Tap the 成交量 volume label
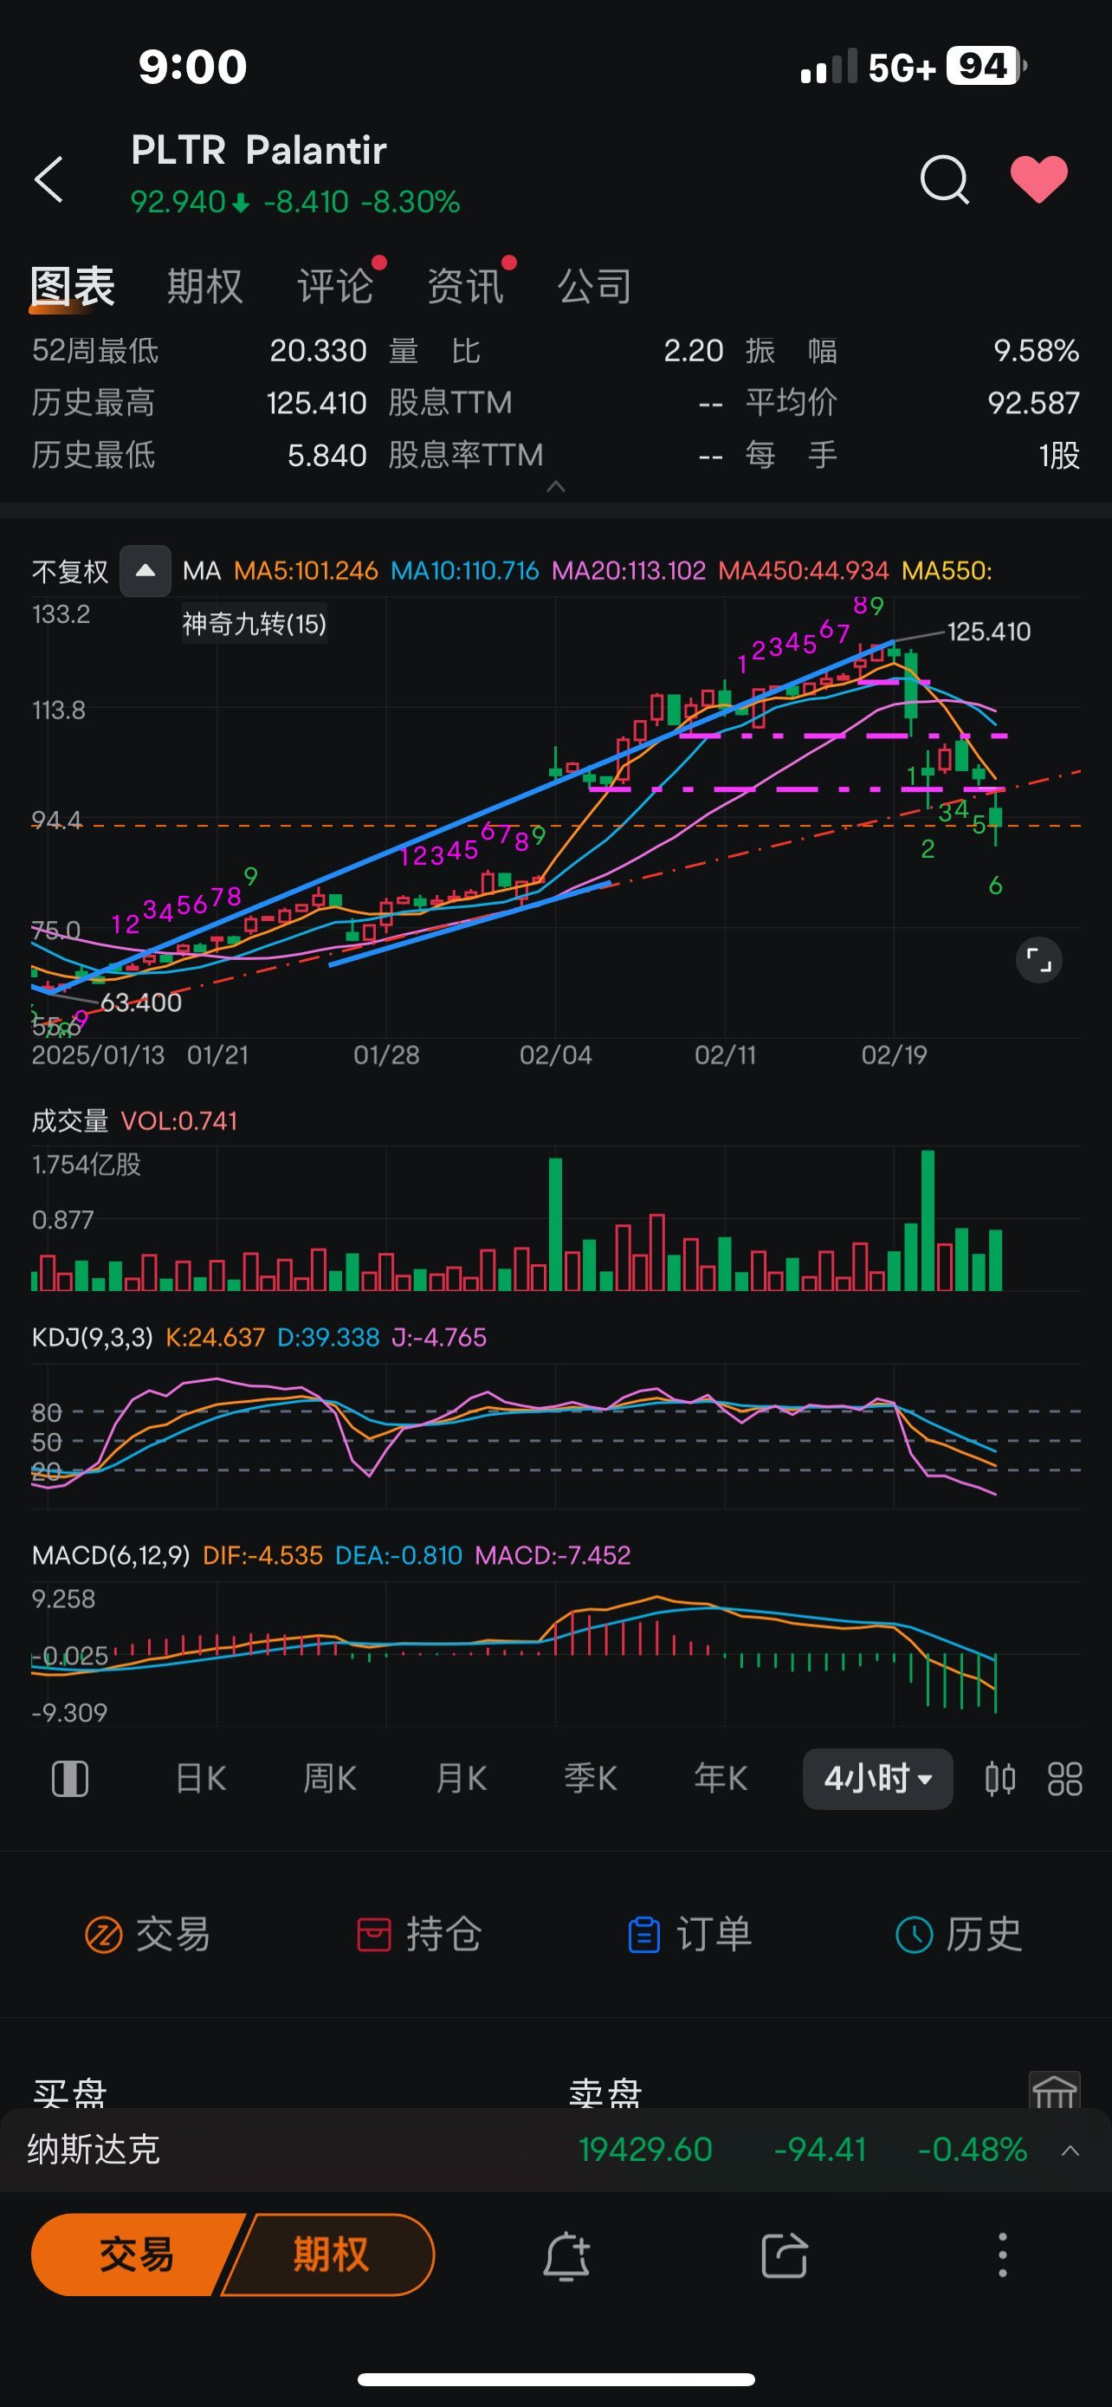The image size is (1112, 2407). pyautogui.click(x=70, y=1120)
